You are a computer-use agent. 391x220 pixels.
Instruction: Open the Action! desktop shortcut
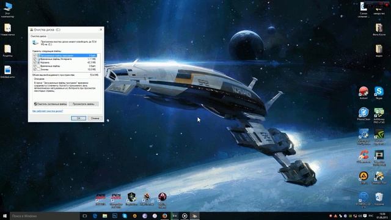(364, 93)
